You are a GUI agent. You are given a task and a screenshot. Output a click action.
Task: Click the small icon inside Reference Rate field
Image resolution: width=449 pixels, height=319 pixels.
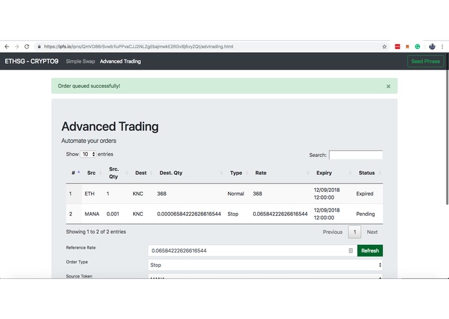pos(351,251)
